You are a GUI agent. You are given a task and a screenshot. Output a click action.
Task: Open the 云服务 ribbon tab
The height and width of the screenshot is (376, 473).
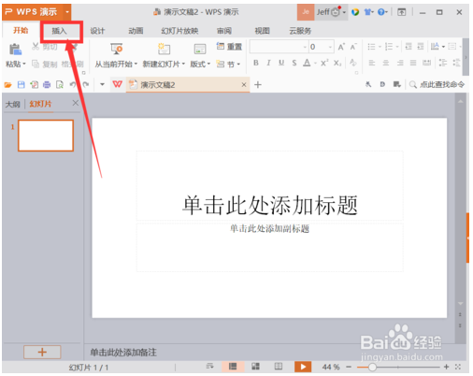point(300,31)
